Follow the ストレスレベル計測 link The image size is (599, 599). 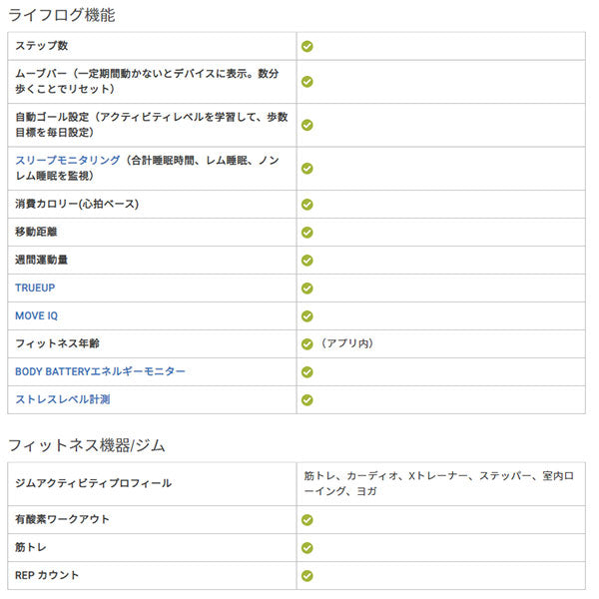coord(62,399)
